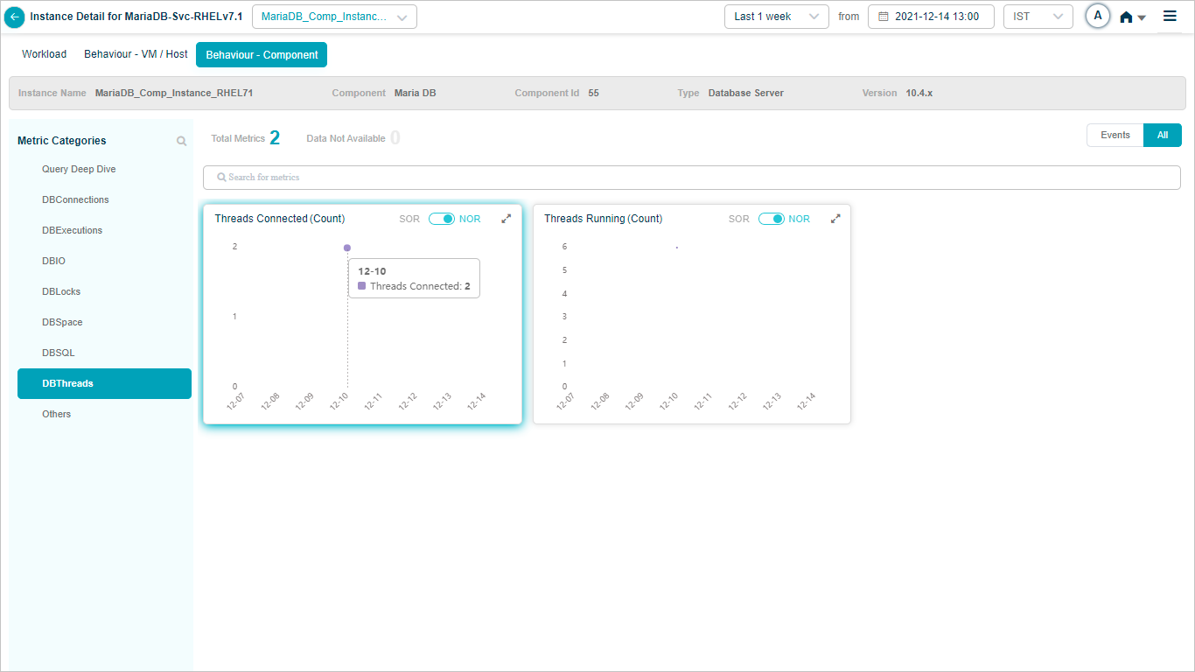Select the Behaviour - Component tab
This screenshot has width=1195, height=672.
pyautogui.click(x=262, y=54)
